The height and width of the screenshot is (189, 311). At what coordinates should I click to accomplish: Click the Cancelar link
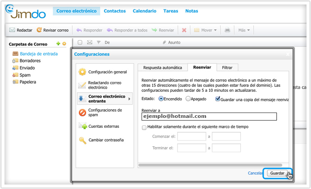255,173
